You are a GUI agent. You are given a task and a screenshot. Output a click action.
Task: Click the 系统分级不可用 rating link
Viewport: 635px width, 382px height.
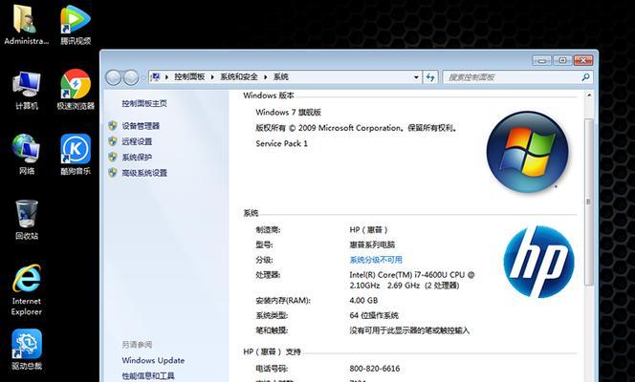tap(376, 260)
